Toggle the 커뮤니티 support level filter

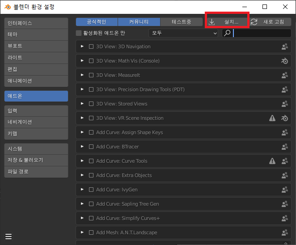tap(139, 22)
